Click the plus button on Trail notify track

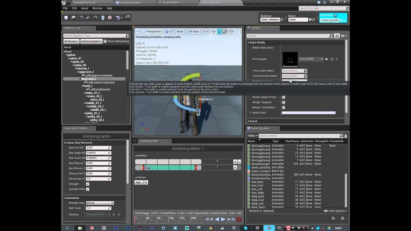pos(235,167)
